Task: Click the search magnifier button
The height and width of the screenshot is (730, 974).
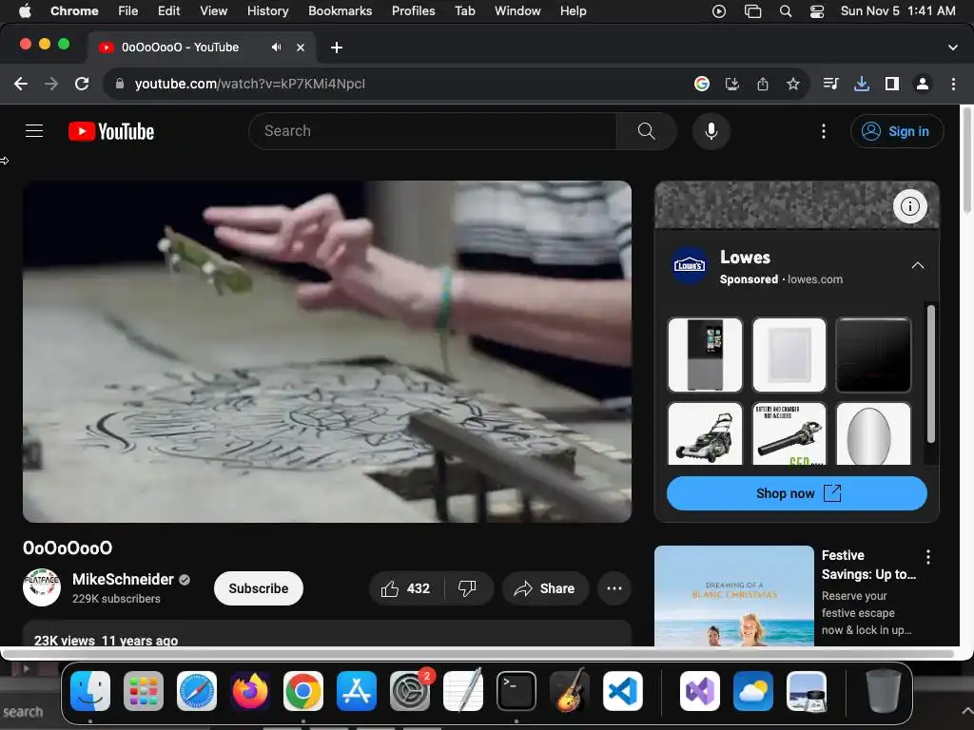Action: (647, 131)
